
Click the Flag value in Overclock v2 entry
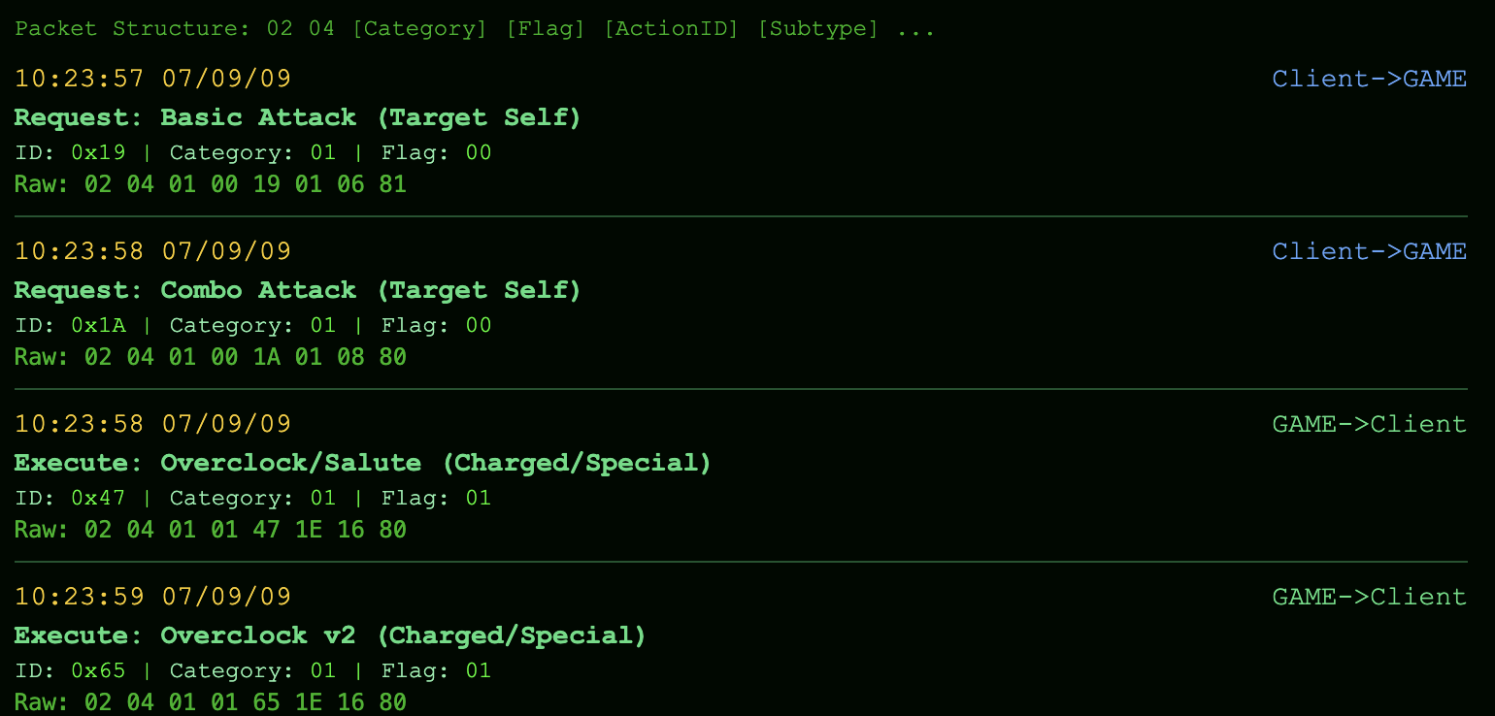pyautogui.click(x=478, y=670)
